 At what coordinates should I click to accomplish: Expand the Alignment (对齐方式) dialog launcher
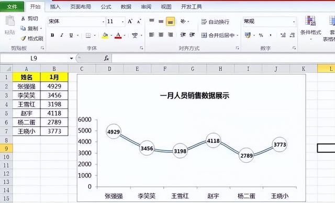237,48
